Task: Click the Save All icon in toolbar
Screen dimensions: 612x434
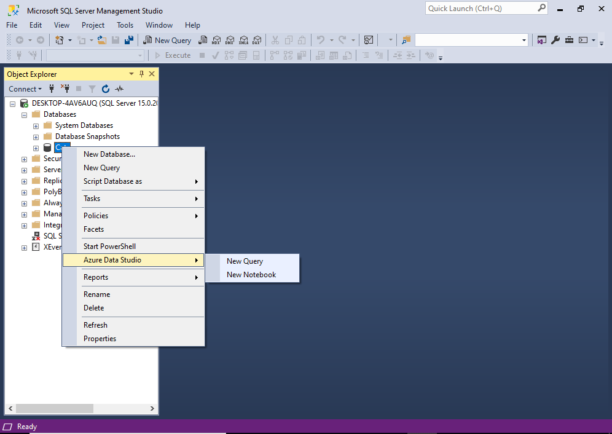Action: click(x=129, y=40)
